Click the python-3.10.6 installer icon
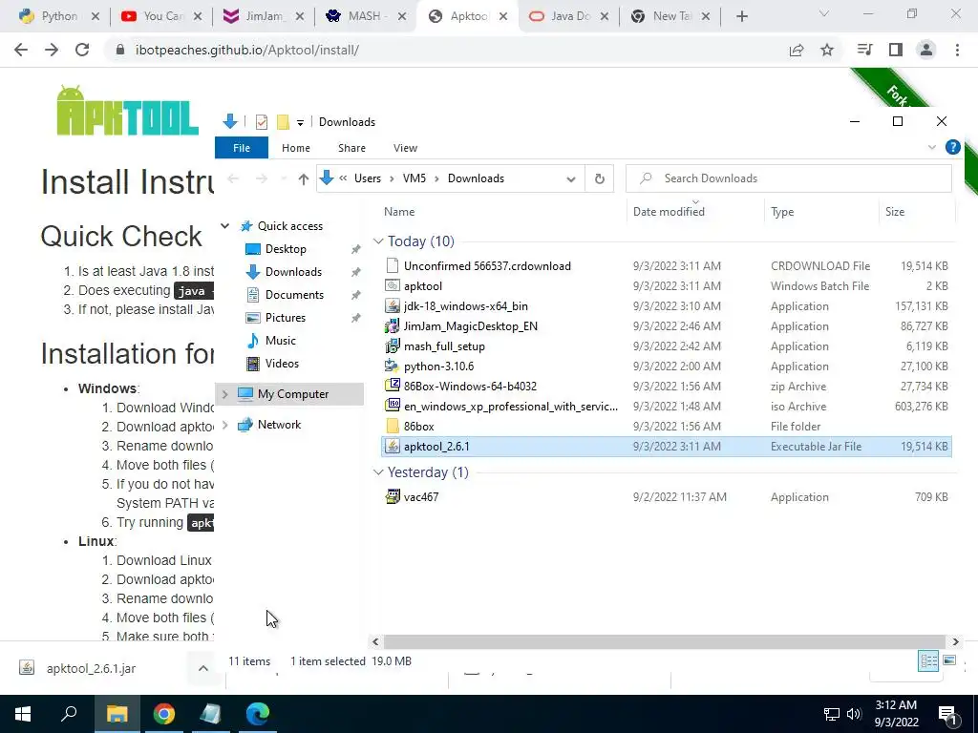This screenshot has width=978, height=733. (393, 366)
